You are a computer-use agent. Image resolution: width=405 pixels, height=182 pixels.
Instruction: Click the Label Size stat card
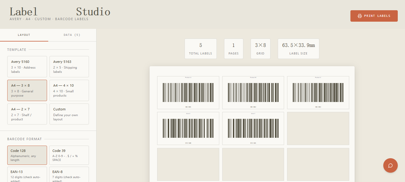pos(298,49)
